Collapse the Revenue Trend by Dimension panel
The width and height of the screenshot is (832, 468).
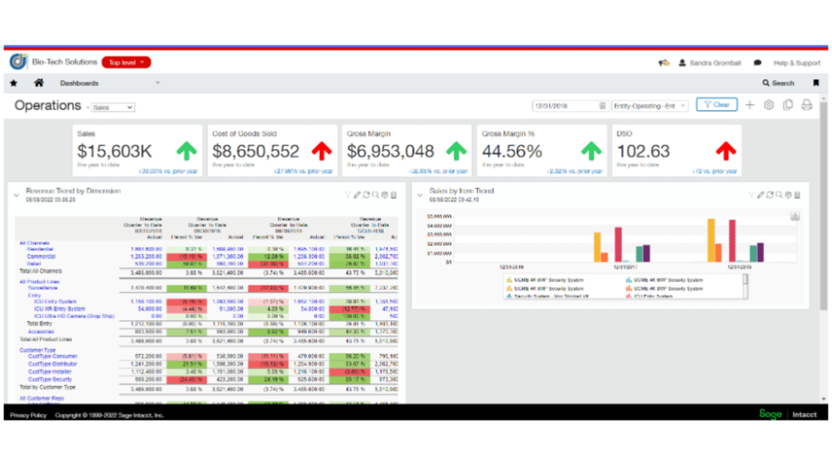(x=16, y=196)
